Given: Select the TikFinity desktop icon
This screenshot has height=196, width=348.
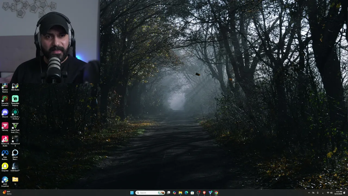Looking at the screenshot, I should (x=5, y=127).
